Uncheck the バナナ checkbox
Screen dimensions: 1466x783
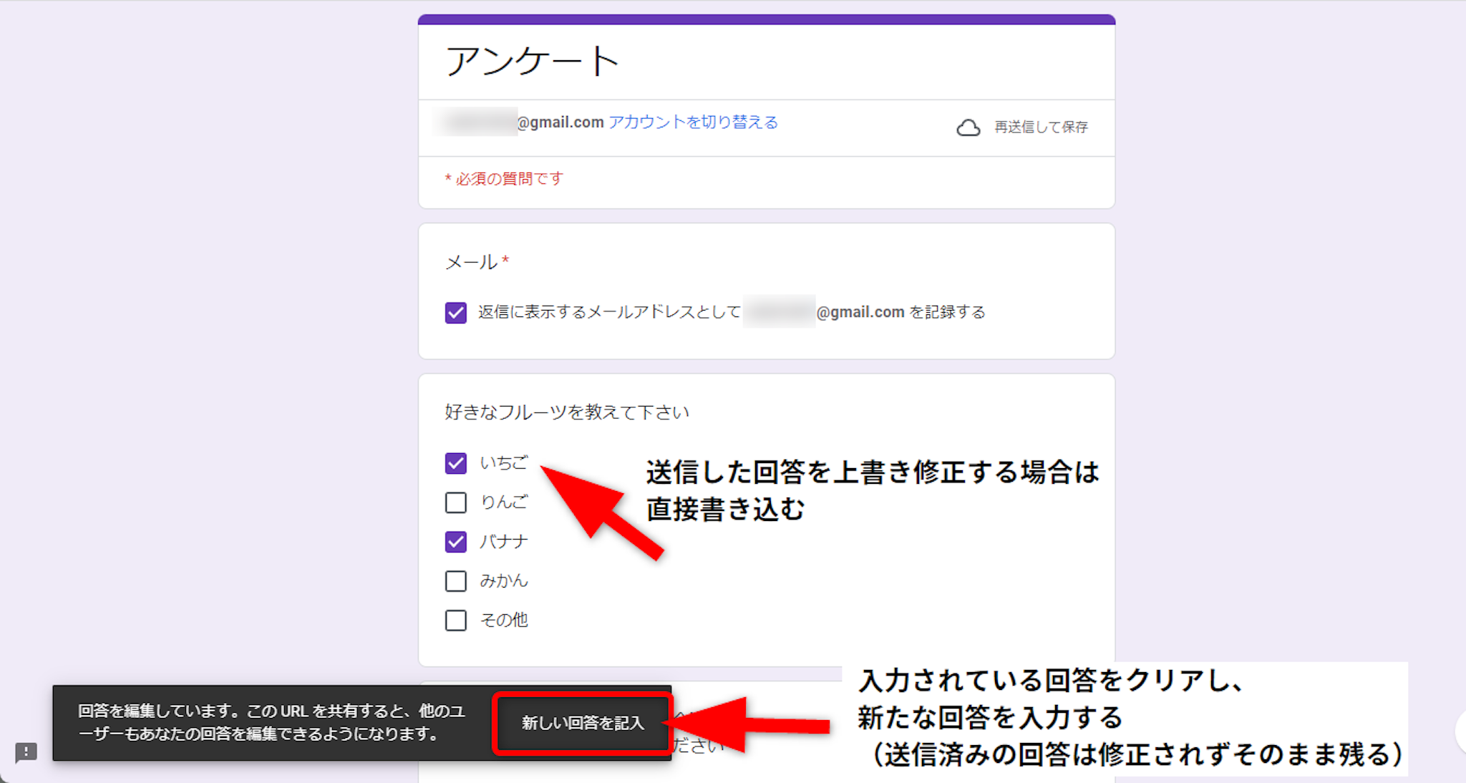click(456, 542)
